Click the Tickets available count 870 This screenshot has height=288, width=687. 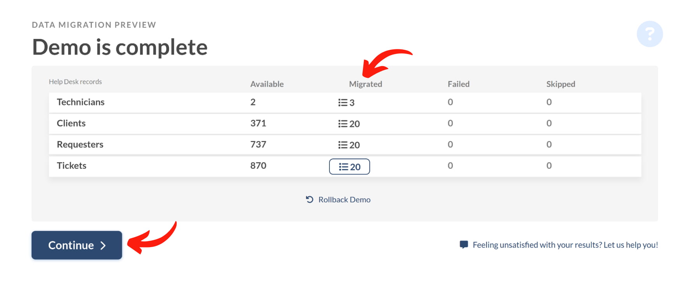pos(258,166)
